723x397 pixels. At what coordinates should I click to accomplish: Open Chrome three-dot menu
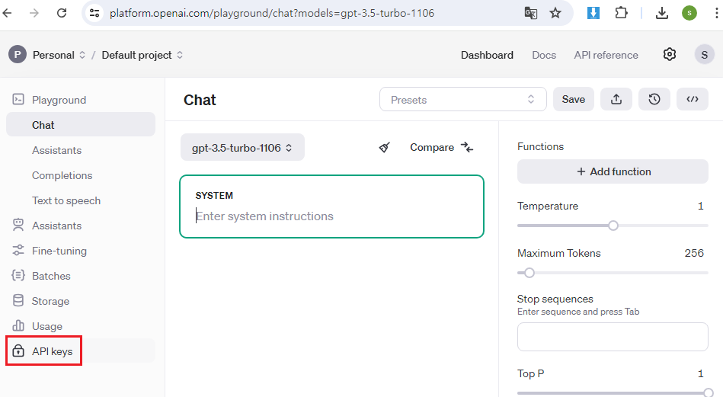pos(716,13)
